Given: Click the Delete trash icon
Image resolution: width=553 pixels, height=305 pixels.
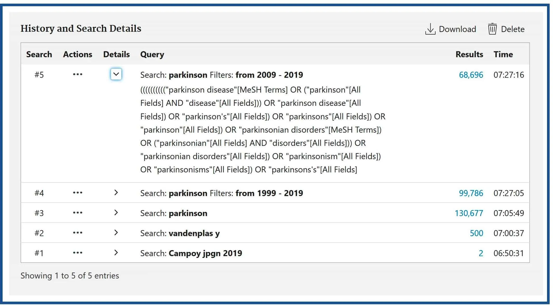Looking at the screenshot, I should click(x=492, y=29).
